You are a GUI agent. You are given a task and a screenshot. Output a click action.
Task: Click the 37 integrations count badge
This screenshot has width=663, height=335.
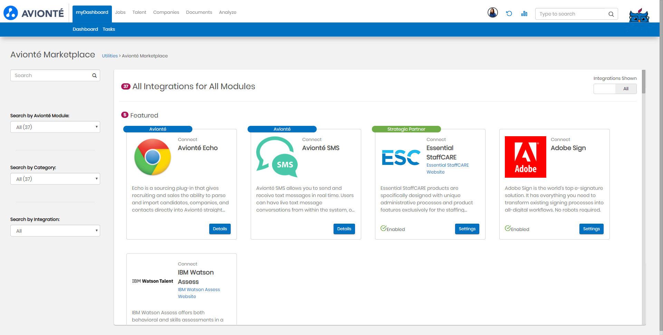[x=126, y=86]
